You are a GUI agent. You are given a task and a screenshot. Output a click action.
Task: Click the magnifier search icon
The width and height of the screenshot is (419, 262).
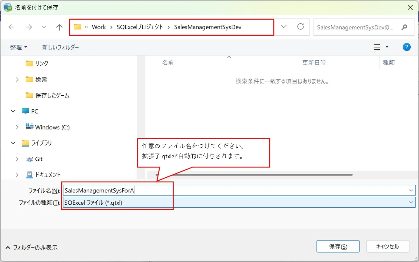[x=404, y=27]
